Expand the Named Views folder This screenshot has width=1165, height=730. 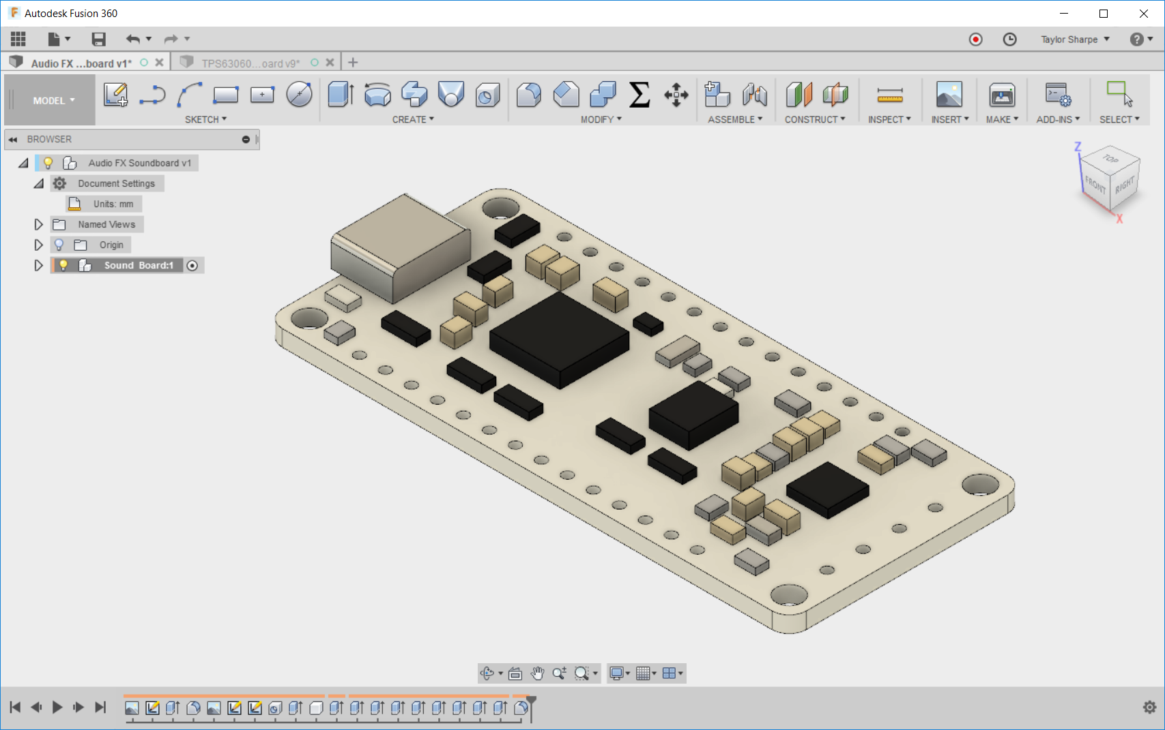point(38,224)
